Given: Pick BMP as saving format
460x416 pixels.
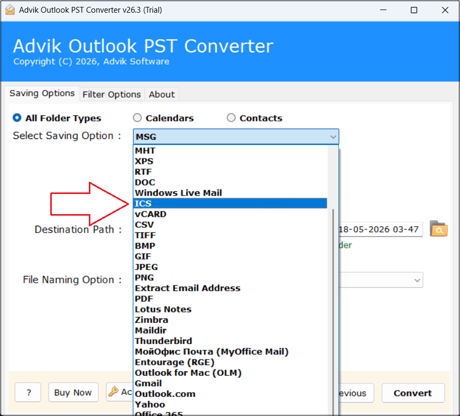Looking at the screenshot, I should (x=231, y=246).
